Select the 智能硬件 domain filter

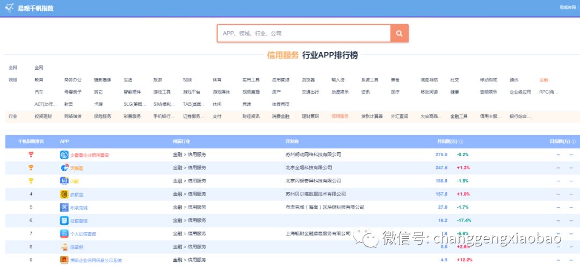[x=132, y=92]
